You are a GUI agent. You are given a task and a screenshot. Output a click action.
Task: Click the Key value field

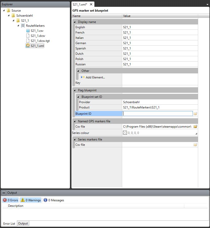tap(160, 82)
